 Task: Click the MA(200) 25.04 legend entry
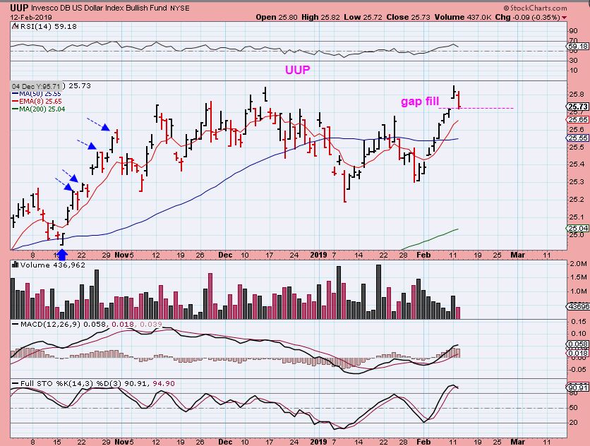tap(38, 109)
